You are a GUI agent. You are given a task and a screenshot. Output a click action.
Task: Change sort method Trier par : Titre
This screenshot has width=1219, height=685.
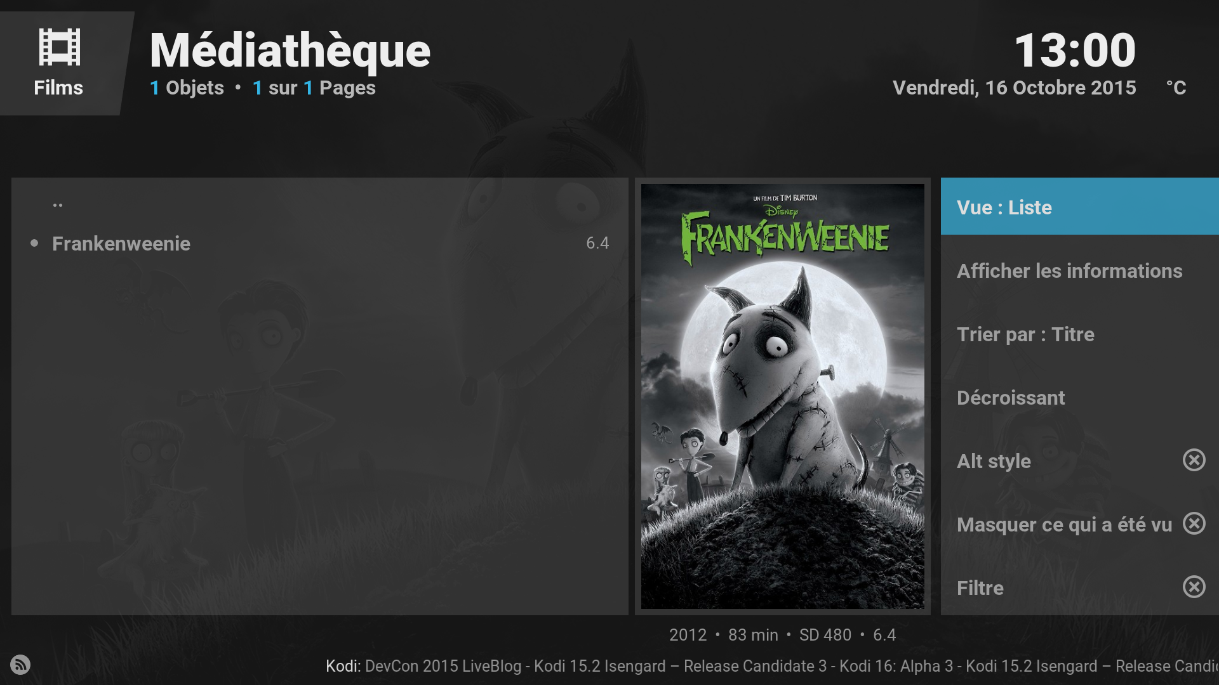click(x=1079, y=334)
